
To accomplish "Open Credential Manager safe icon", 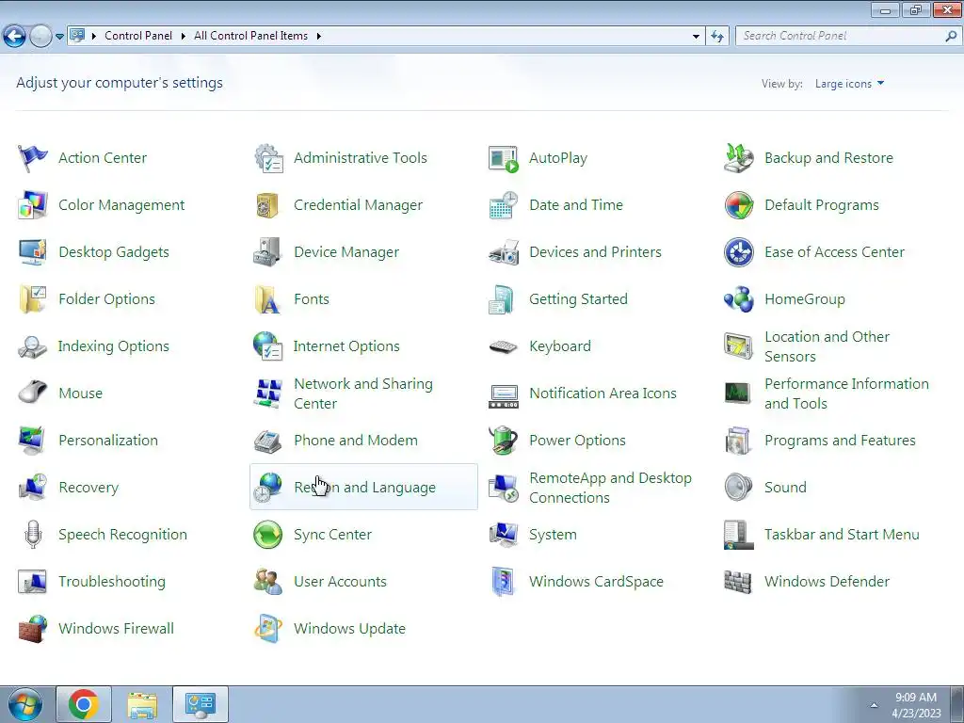I will point(268,205).
